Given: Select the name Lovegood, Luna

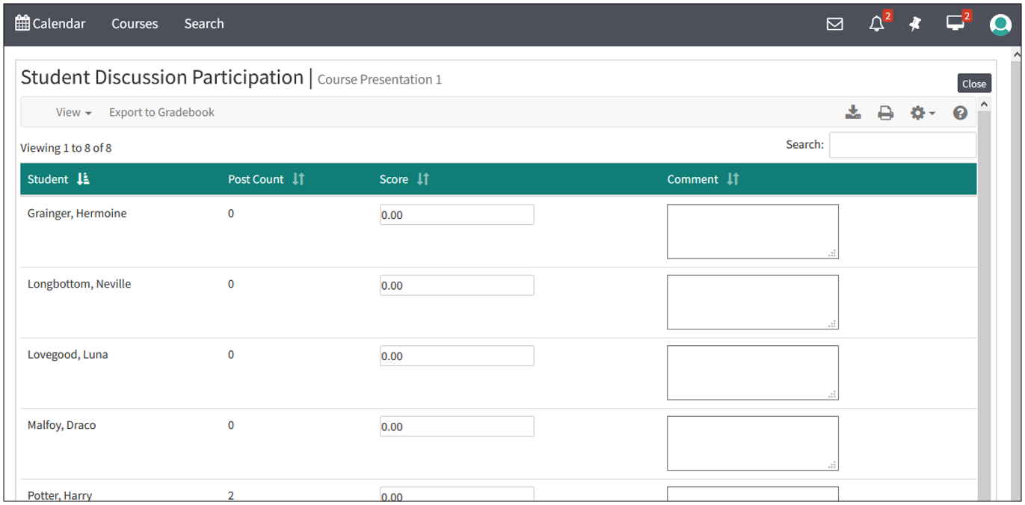Looking at the screenshot, I should pos(67,355).
